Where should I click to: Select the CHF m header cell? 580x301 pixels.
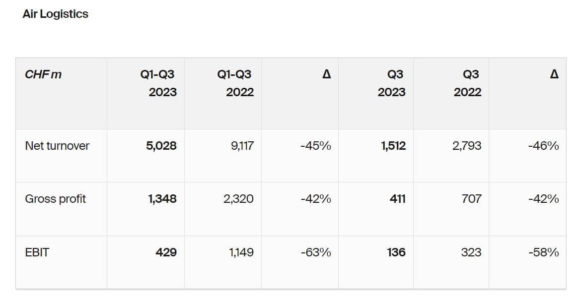43,74
